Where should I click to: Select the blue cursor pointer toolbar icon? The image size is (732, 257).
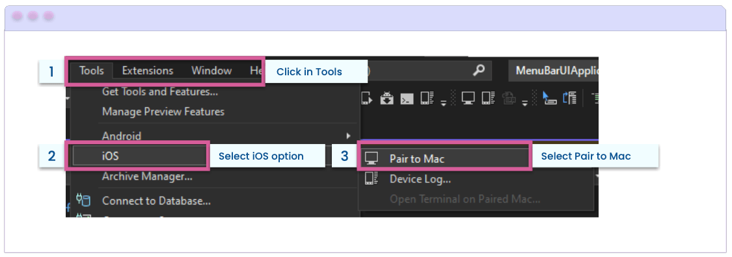tap(550, 98)
